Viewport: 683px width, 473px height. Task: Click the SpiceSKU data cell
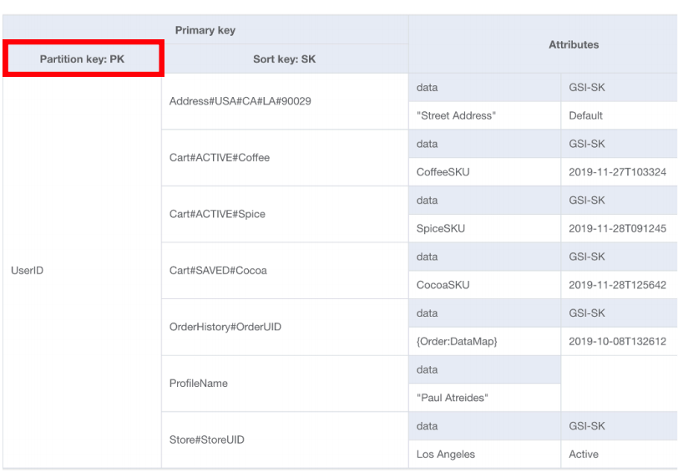pyautogui.click(x=441, y=228)
